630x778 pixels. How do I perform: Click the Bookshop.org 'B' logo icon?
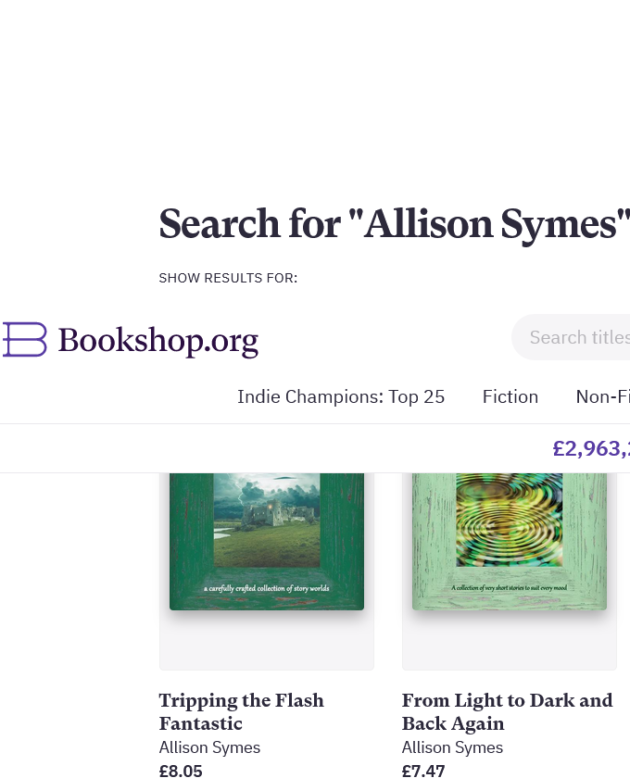coord(24,340)
